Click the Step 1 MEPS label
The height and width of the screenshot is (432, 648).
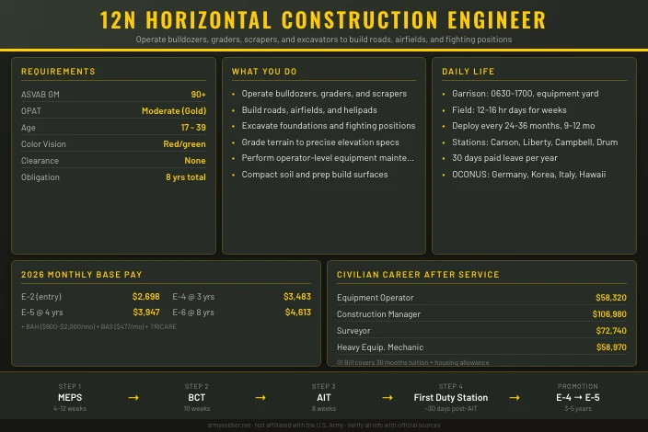(70, 398)
